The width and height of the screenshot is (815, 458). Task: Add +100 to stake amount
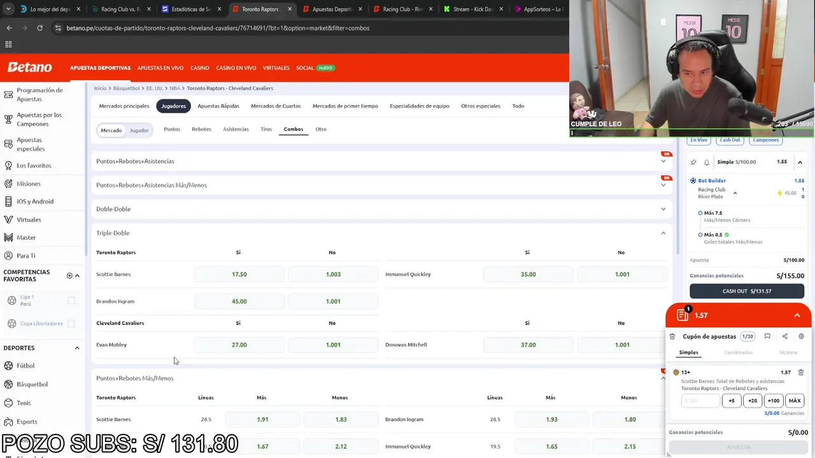pos(774,401)
